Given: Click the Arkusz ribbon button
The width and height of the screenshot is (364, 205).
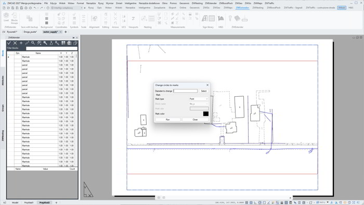Looking at the screenshot, I should click(342, 8).
